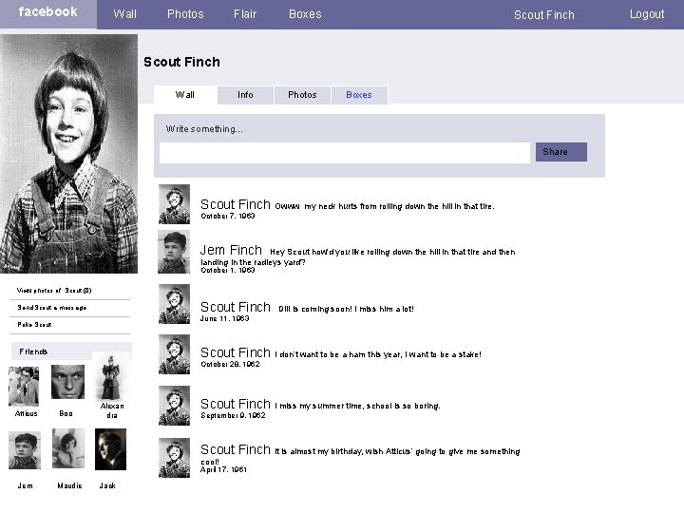Click the Jack name label
684x513 pixels.
[x=107, y=485]
